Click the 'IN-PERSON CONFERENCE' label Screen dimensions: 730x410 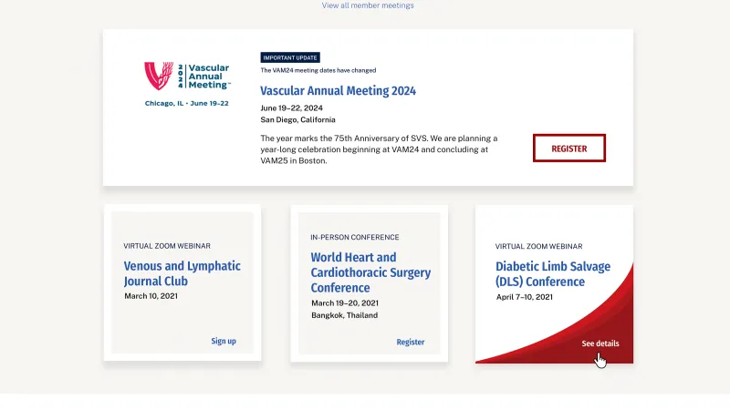click(355, 237)
